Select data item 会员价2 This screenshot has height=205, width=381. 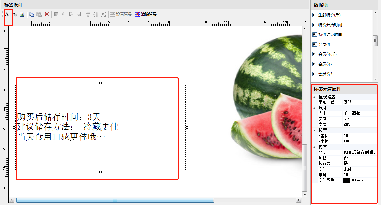click(x=325, y=64)
